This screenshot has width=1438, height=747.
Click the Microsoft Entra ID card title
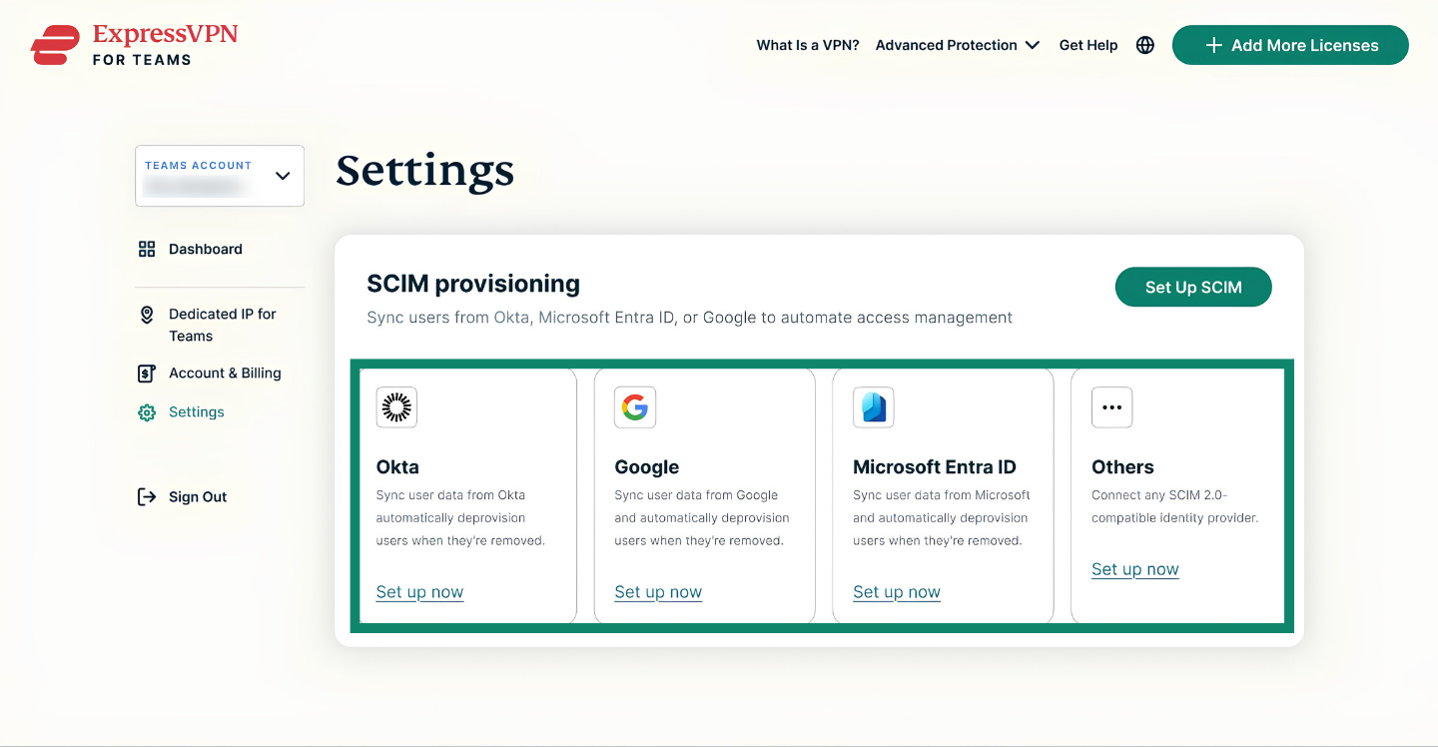point(935,466)
